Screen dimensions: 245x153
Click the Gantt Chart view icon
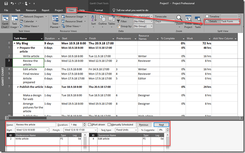6,19
